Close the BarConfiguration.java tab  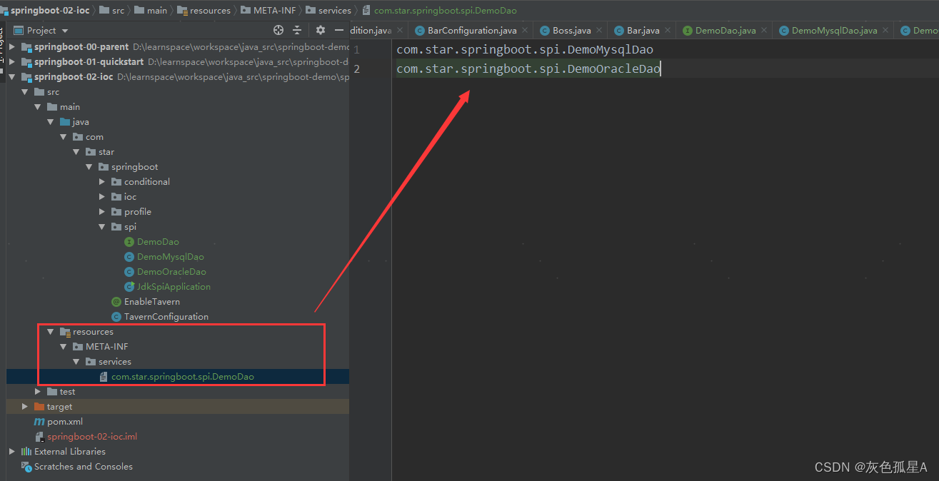[525, 31]
